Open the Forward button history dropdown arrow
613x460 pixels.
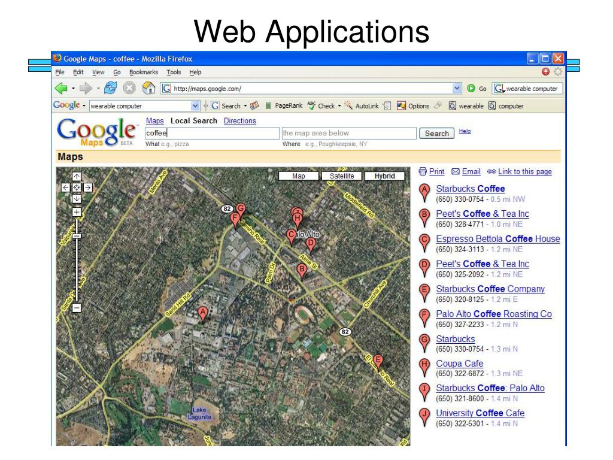(98, 89)
